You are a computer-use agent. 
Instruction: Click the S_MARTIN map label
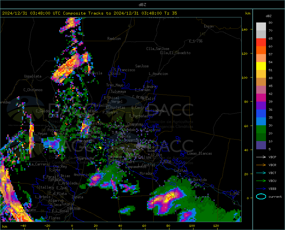click(x=131, y=140)
